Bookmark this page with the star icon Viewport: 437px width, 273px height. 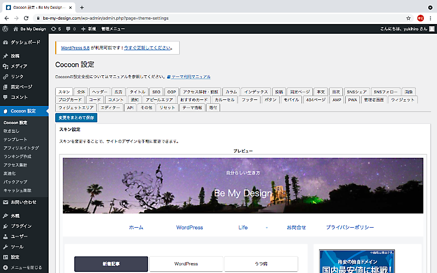[409, 18]
